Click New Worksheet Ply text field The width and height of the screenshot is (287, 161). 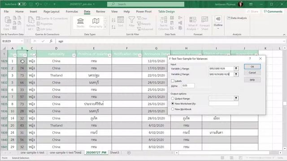[x=223, y=104]
